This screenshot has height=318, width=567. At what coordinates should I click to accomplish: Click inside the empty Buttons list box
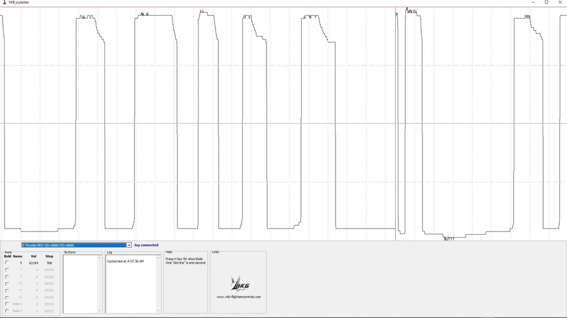tap(81, 284)
